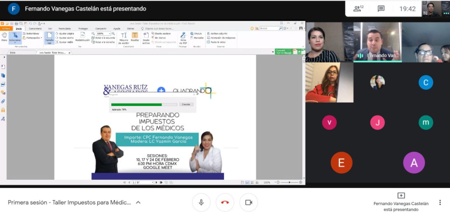Open the Proteger ribbon tab
This screenshot has height=216, width=450.
point(83,28)
